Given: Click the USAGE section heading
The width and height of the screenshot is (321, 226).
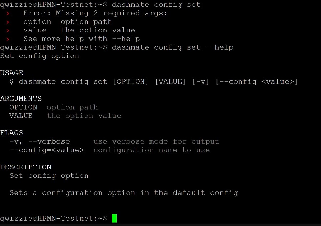Looking at the screenshot, I should point(12,73).
